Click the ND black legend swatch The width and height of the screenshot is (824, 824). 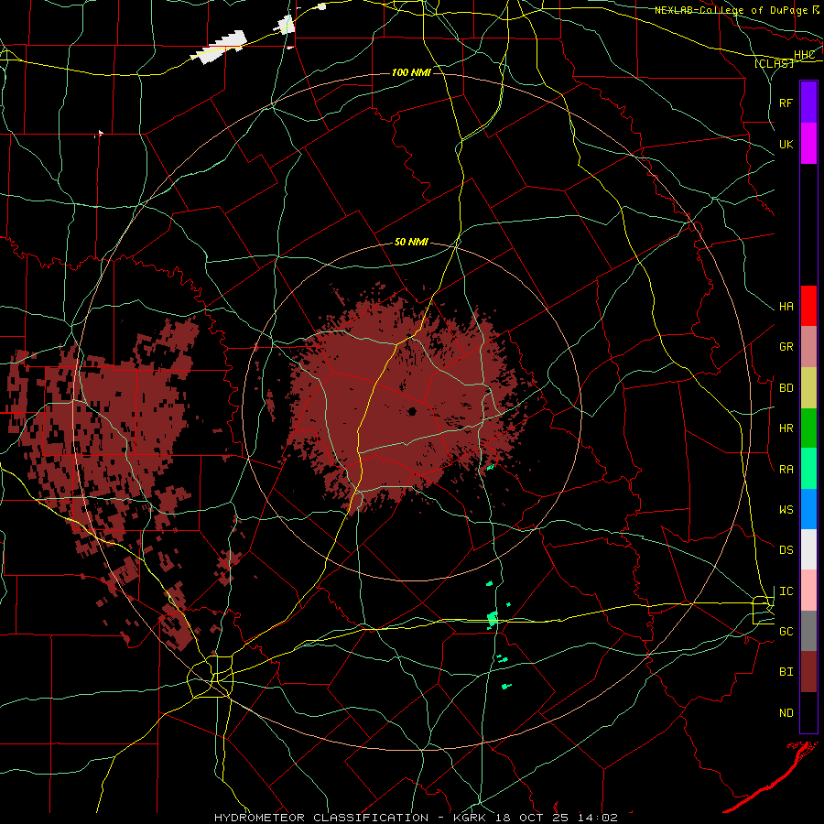tap(808, 712)
